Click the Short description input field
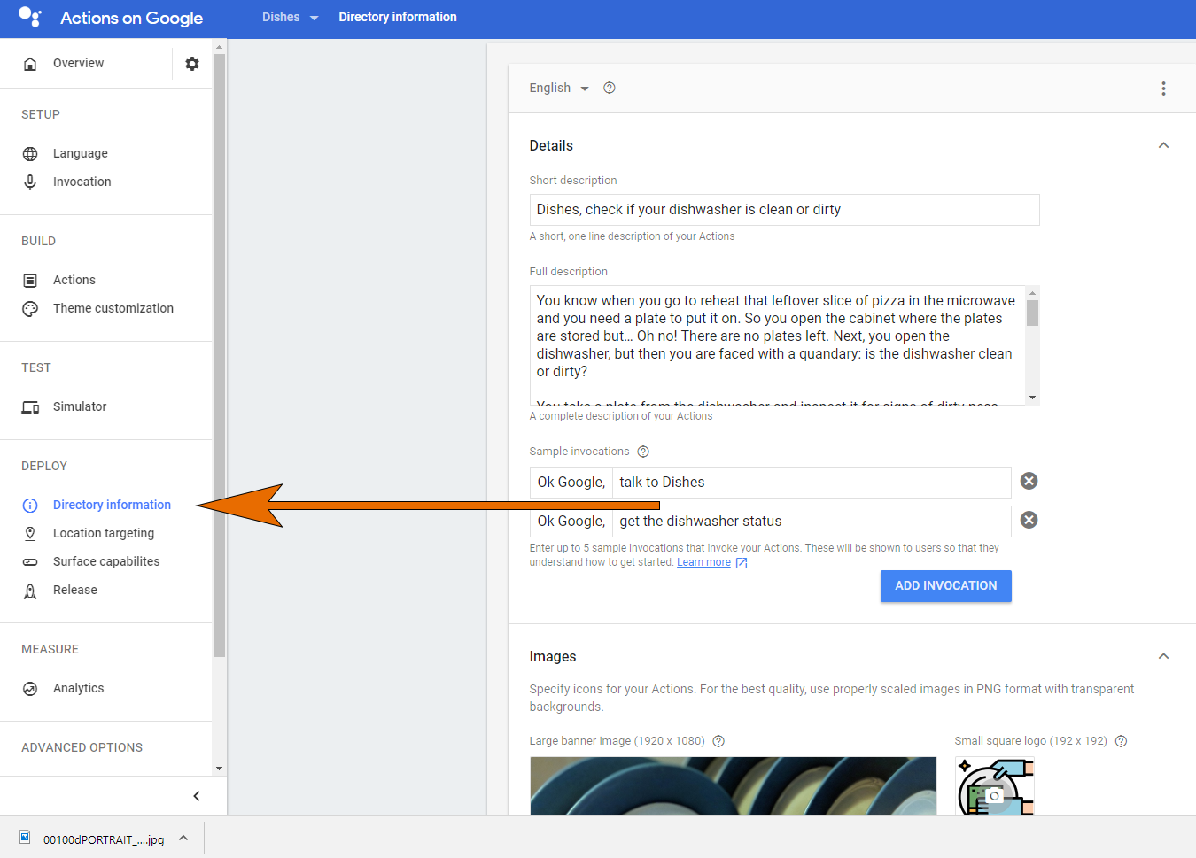The image size is (1196, 858). click(784, 210)
